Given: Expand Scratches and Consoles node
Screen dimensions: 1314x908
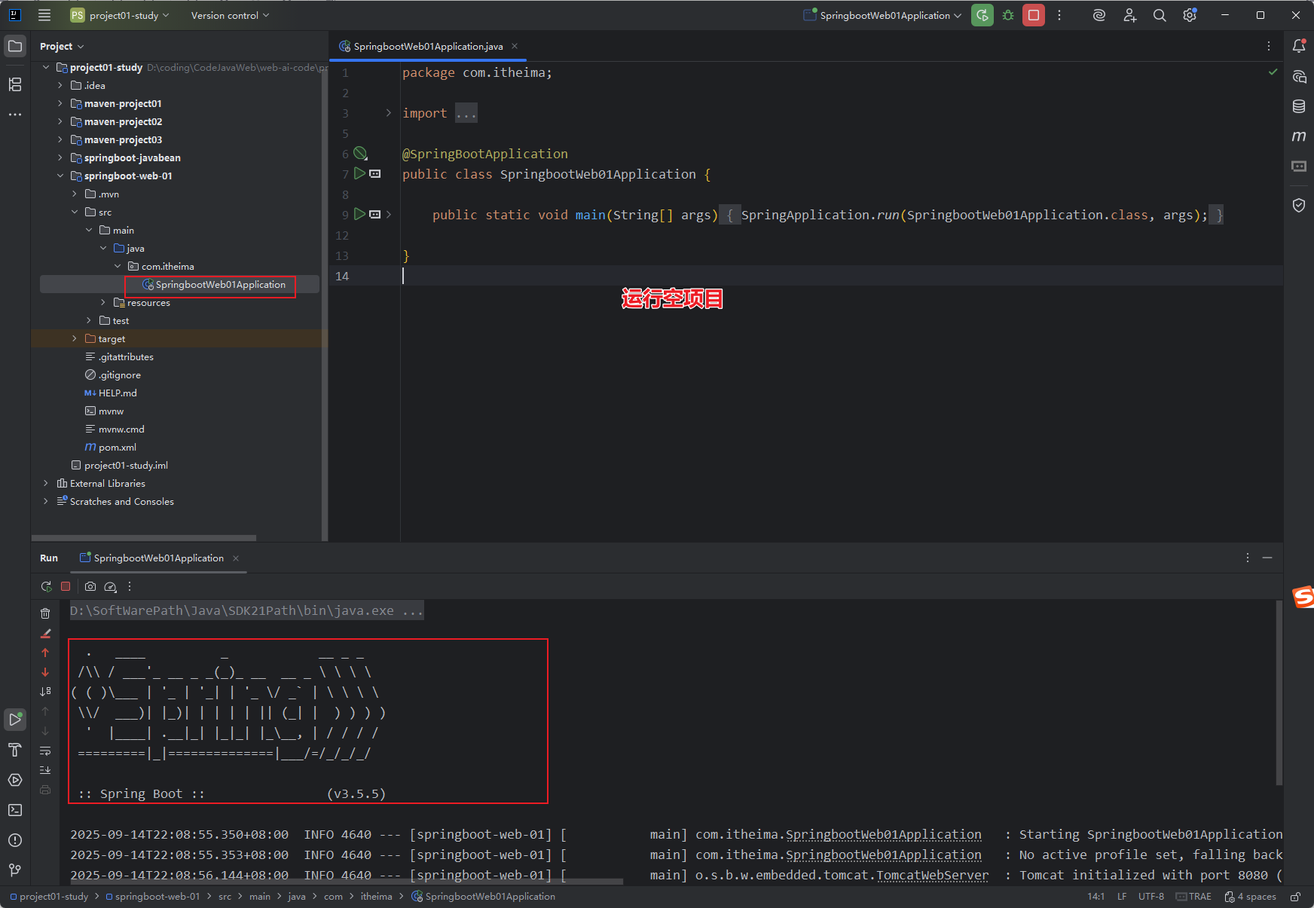Looking at the screenshot, I should [x=46, y=501].
